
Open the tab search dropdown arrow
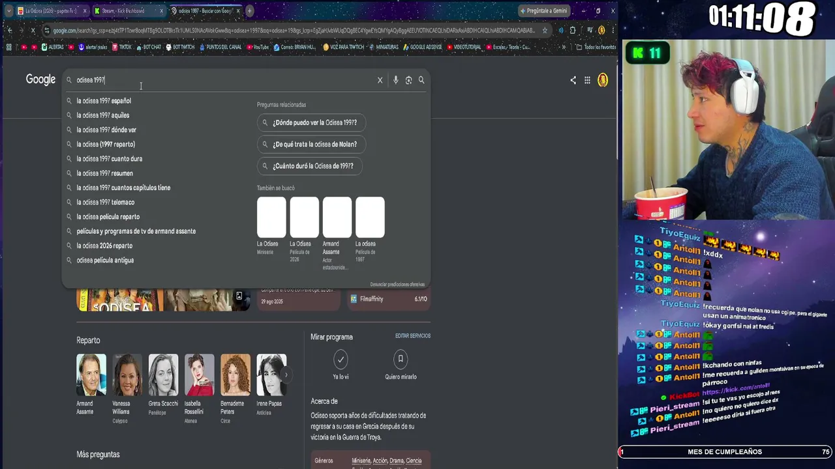tap(8, 10)
